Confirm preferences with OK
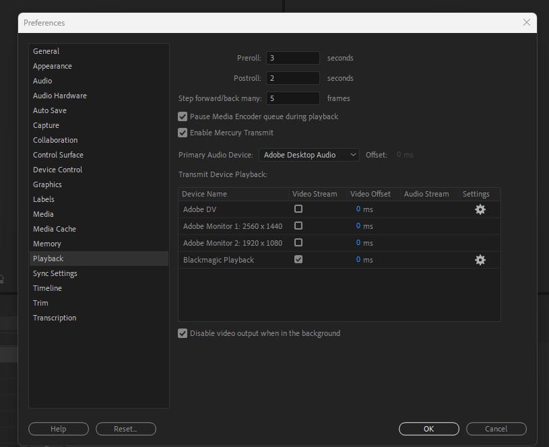 coord(428,429)
